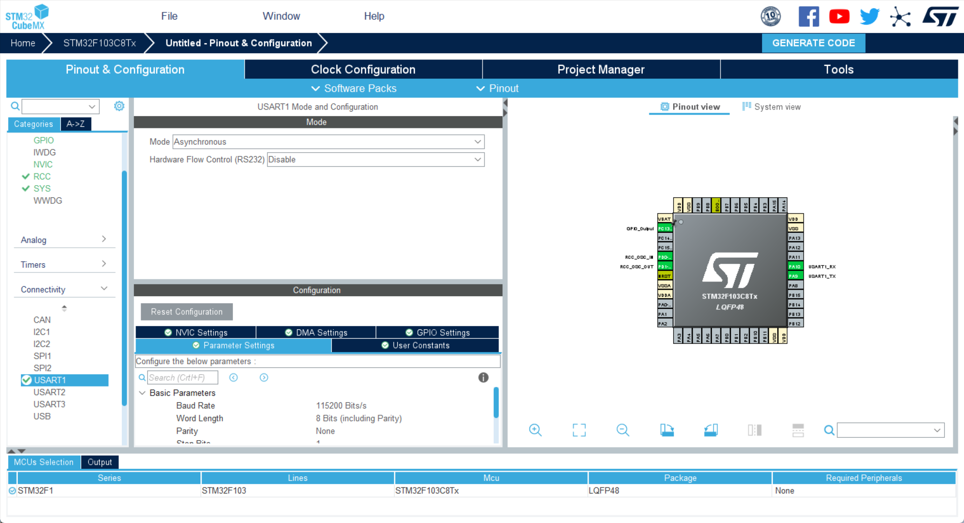This screenshot has height=523, width=964.
Task: Open the Twitter link icon
Action: click(870, 16)
